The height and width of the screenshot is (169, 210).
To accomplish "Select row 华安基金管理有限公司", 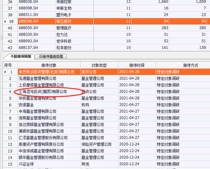I will 37,98.
